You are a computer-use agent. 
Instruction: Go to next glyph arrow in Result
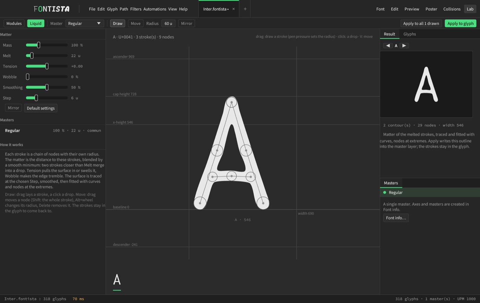point(404,46)
